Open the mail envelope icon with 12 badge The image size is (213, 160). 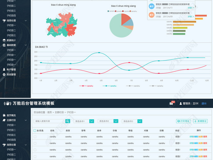coord(171,103)
